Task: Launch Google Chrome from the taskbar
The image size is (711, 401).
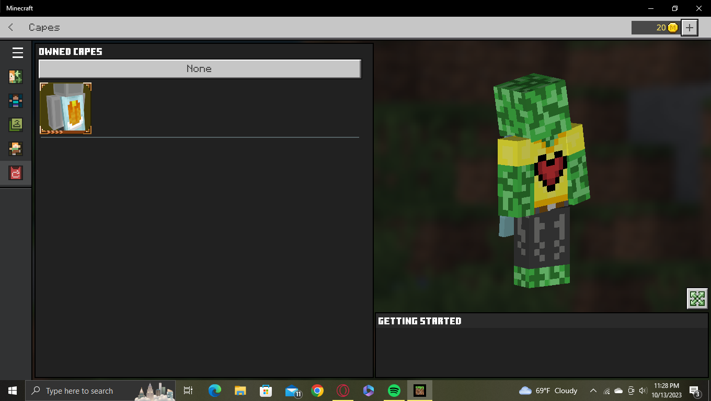Action: (317, 391)
